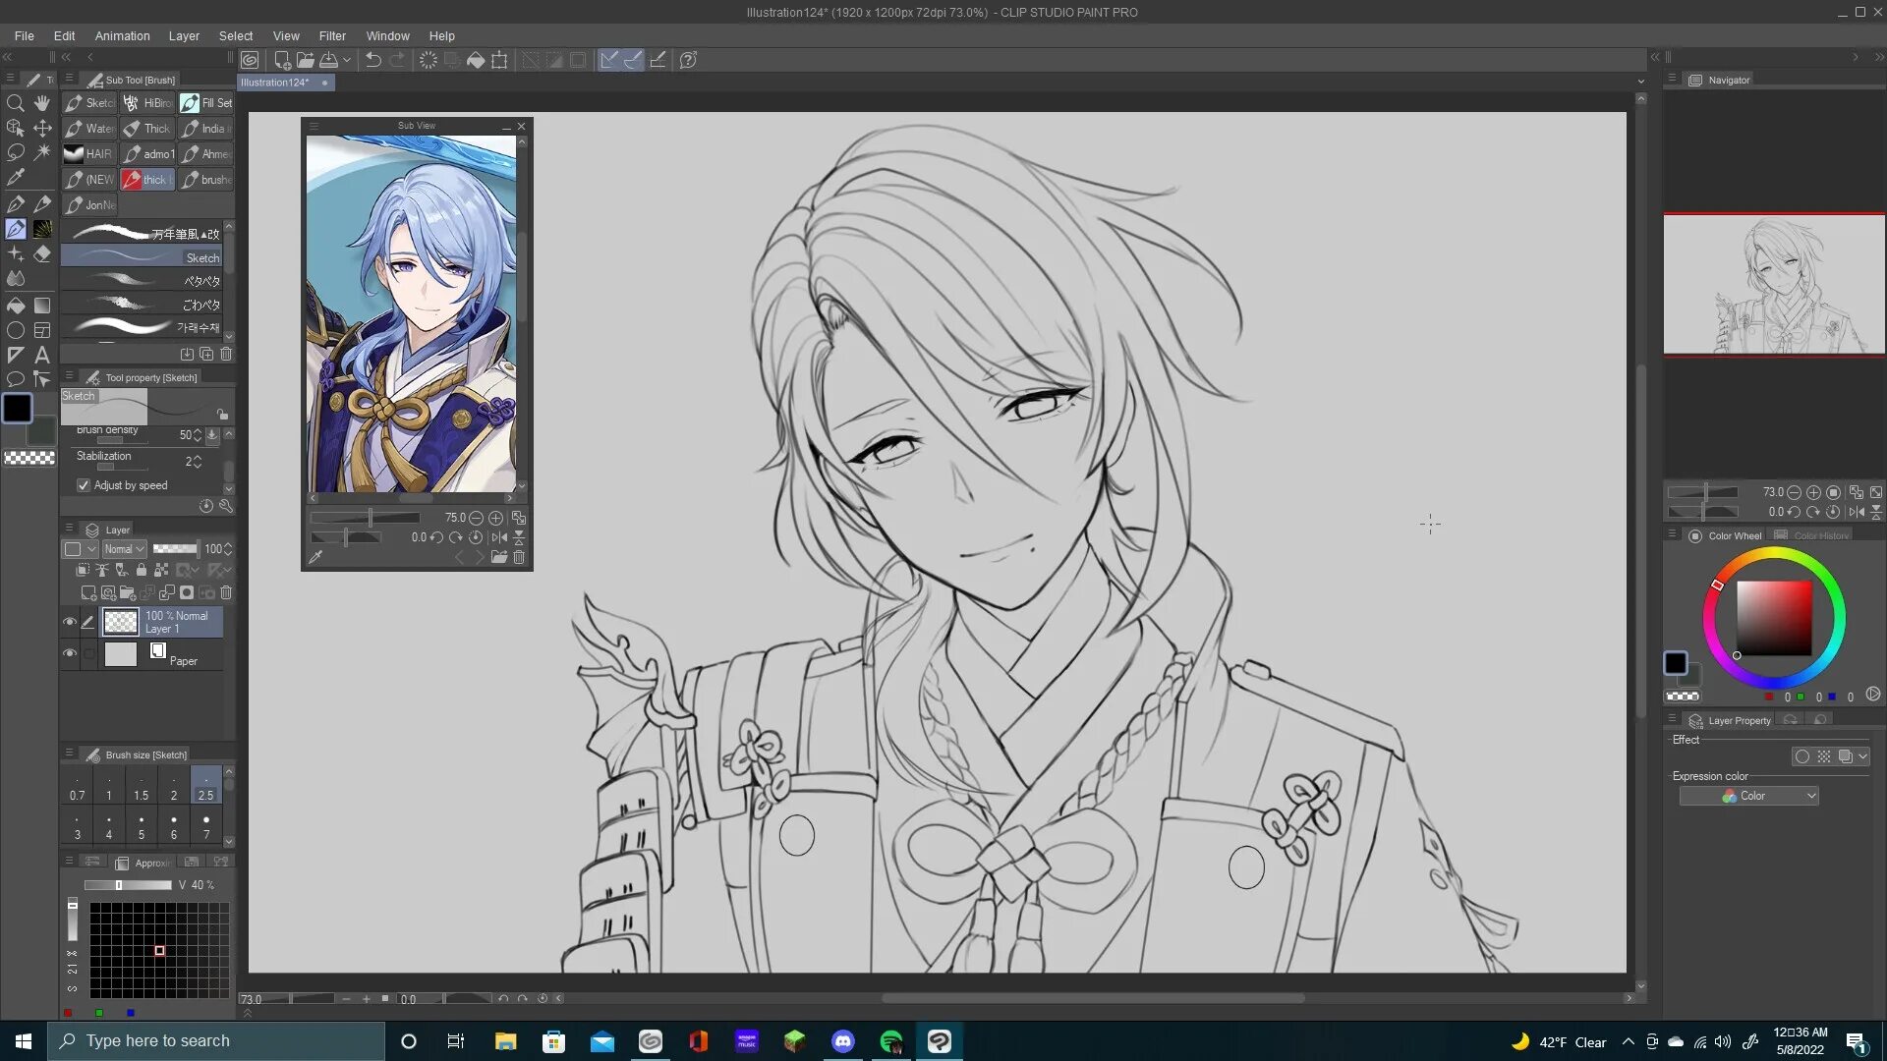The image size is (1887, 1061).
Task: Toggle Clip to layer below icon
Action: [x=83, y=570]
